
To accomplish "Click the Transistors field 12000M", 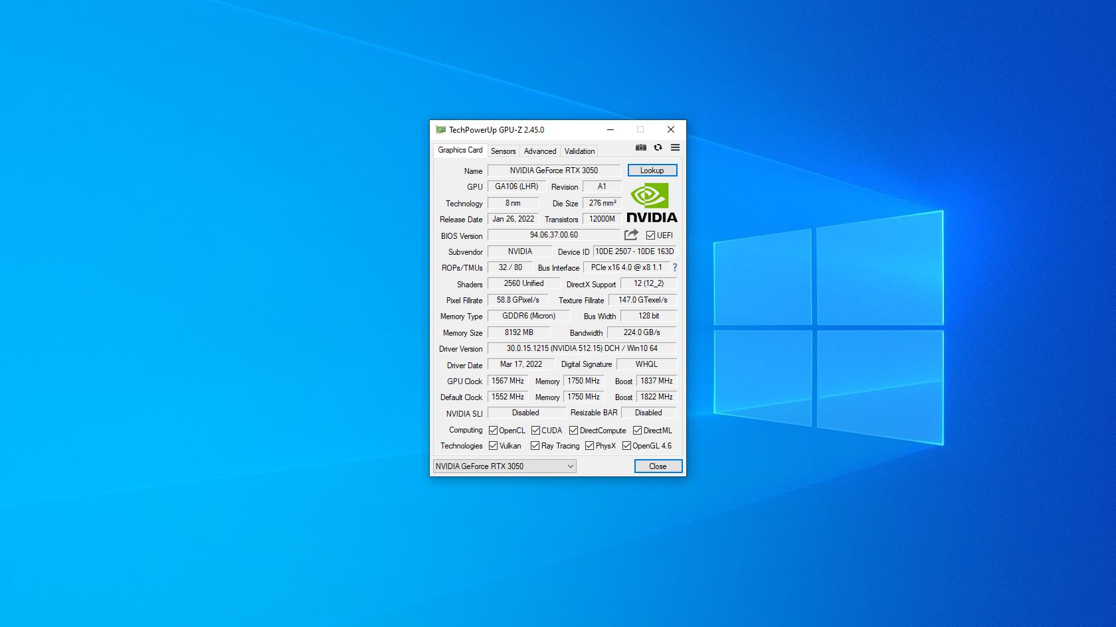I will pos(603,219).
